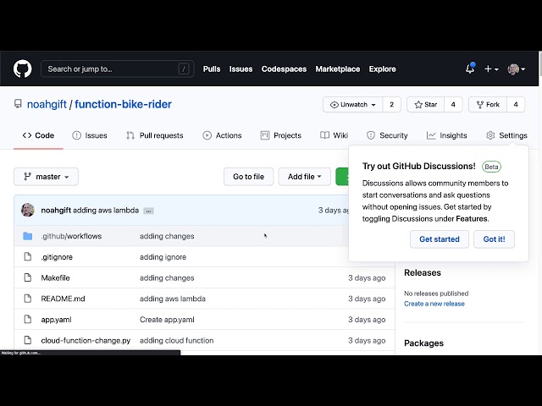This screenshot has height=406, width=542.
Task: Click the .github/workflows folder icon
Action: [x=28, y=236]
